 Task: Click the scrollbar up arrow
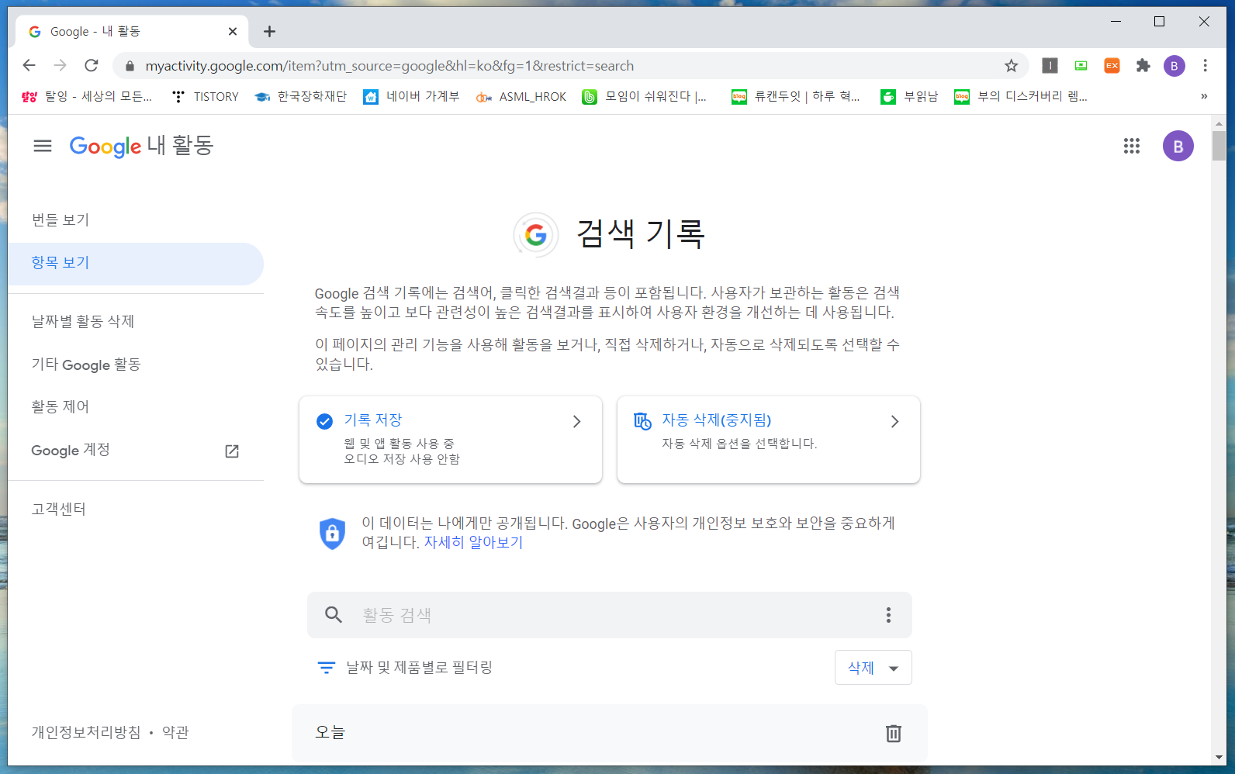pos(1219,123)
